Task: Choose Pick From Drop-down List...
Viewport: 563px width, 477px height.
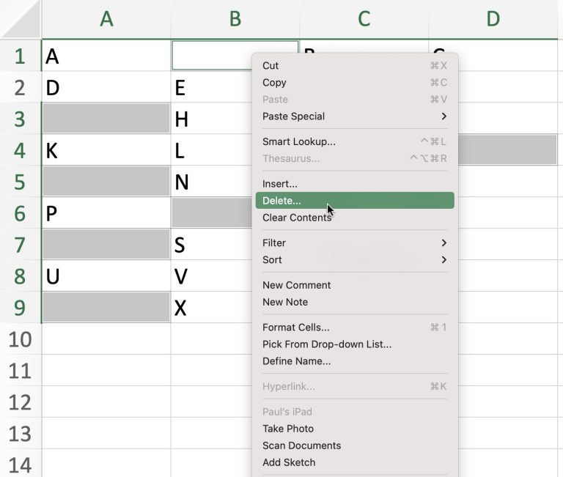Action: click(x=327, y=344)
